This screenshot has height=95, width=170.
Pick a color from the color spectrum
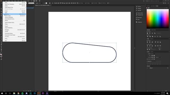tap(158, 19)
